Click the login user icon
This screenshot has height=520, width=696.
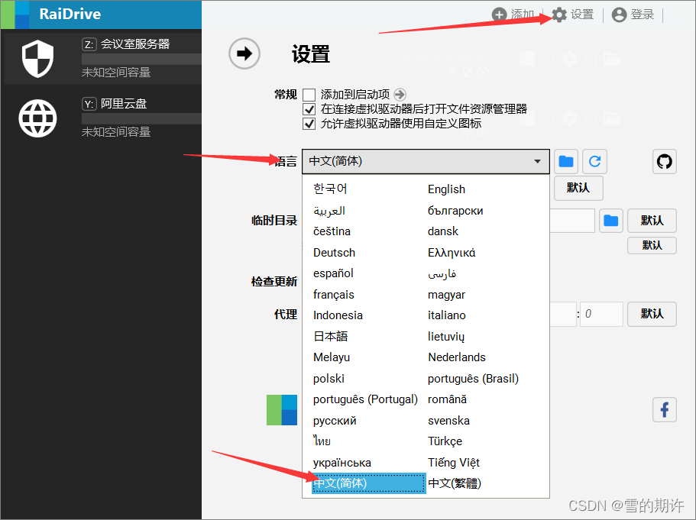619,15
